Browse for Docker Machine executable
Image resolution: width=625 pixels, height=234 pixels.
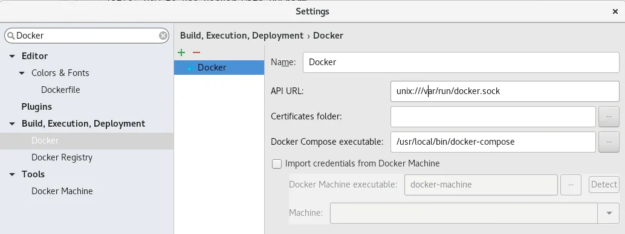pos(571,185)
